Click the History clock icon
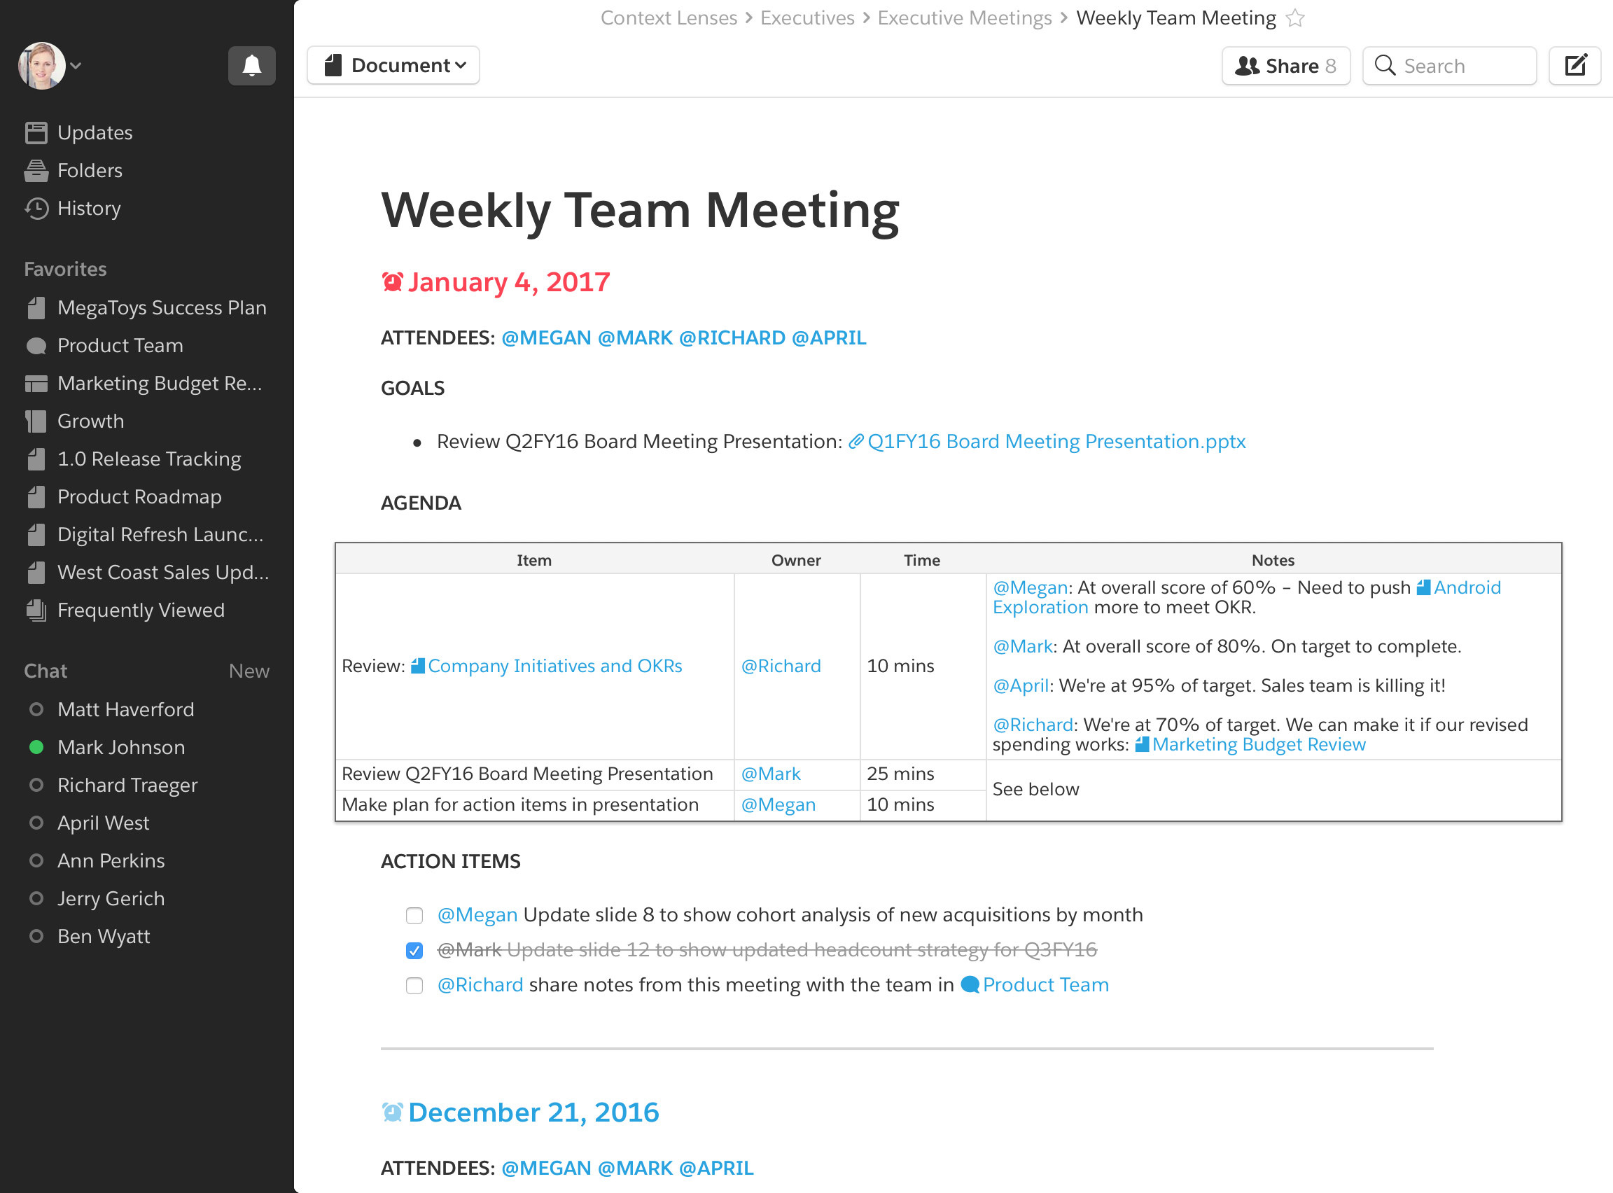 point(36,208)
